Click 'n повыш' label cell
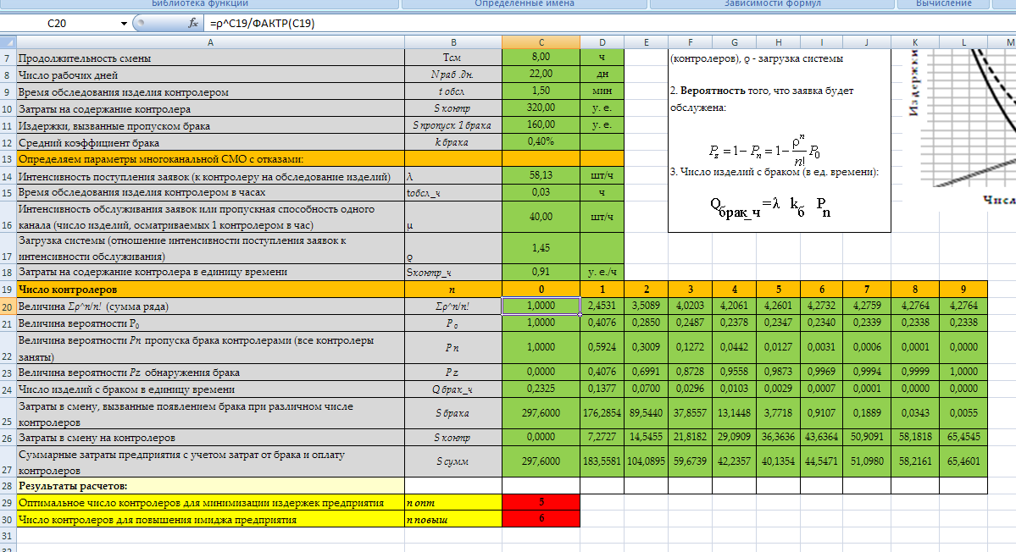Screen dimensions: 1016x552 pos(453,520)
